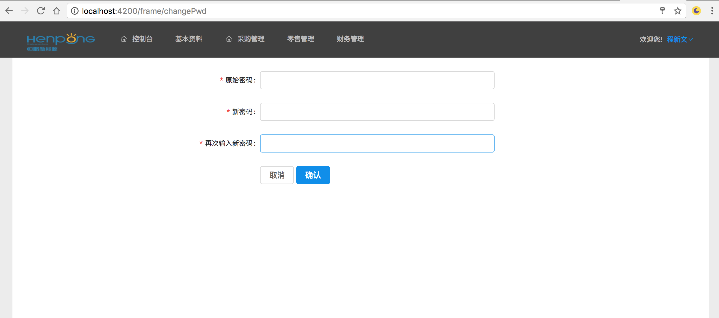This screenshot has width=719, height=318.
Task: Click the browser forward arrow
Action: click(x=25, y=11)
